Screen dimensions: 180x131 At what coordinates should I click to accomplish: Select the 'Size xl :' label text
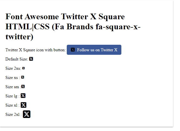click(x=12, y=105)
